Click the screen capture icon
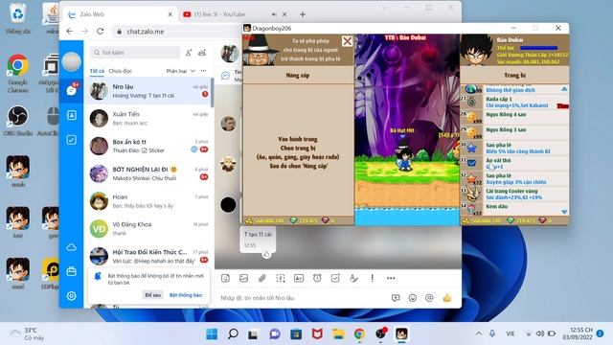This screenshot has width=613, height=345. click(281, 278)
